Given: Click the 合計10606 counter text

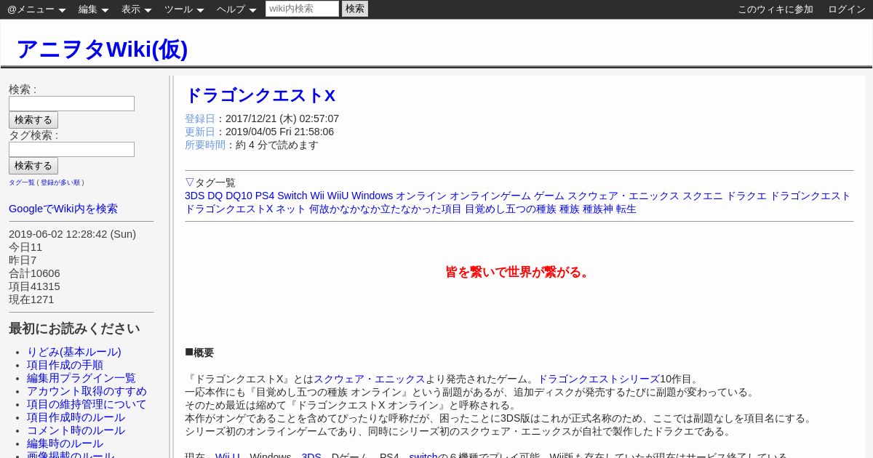Looking at the screenshot, I should click(34, 273).
